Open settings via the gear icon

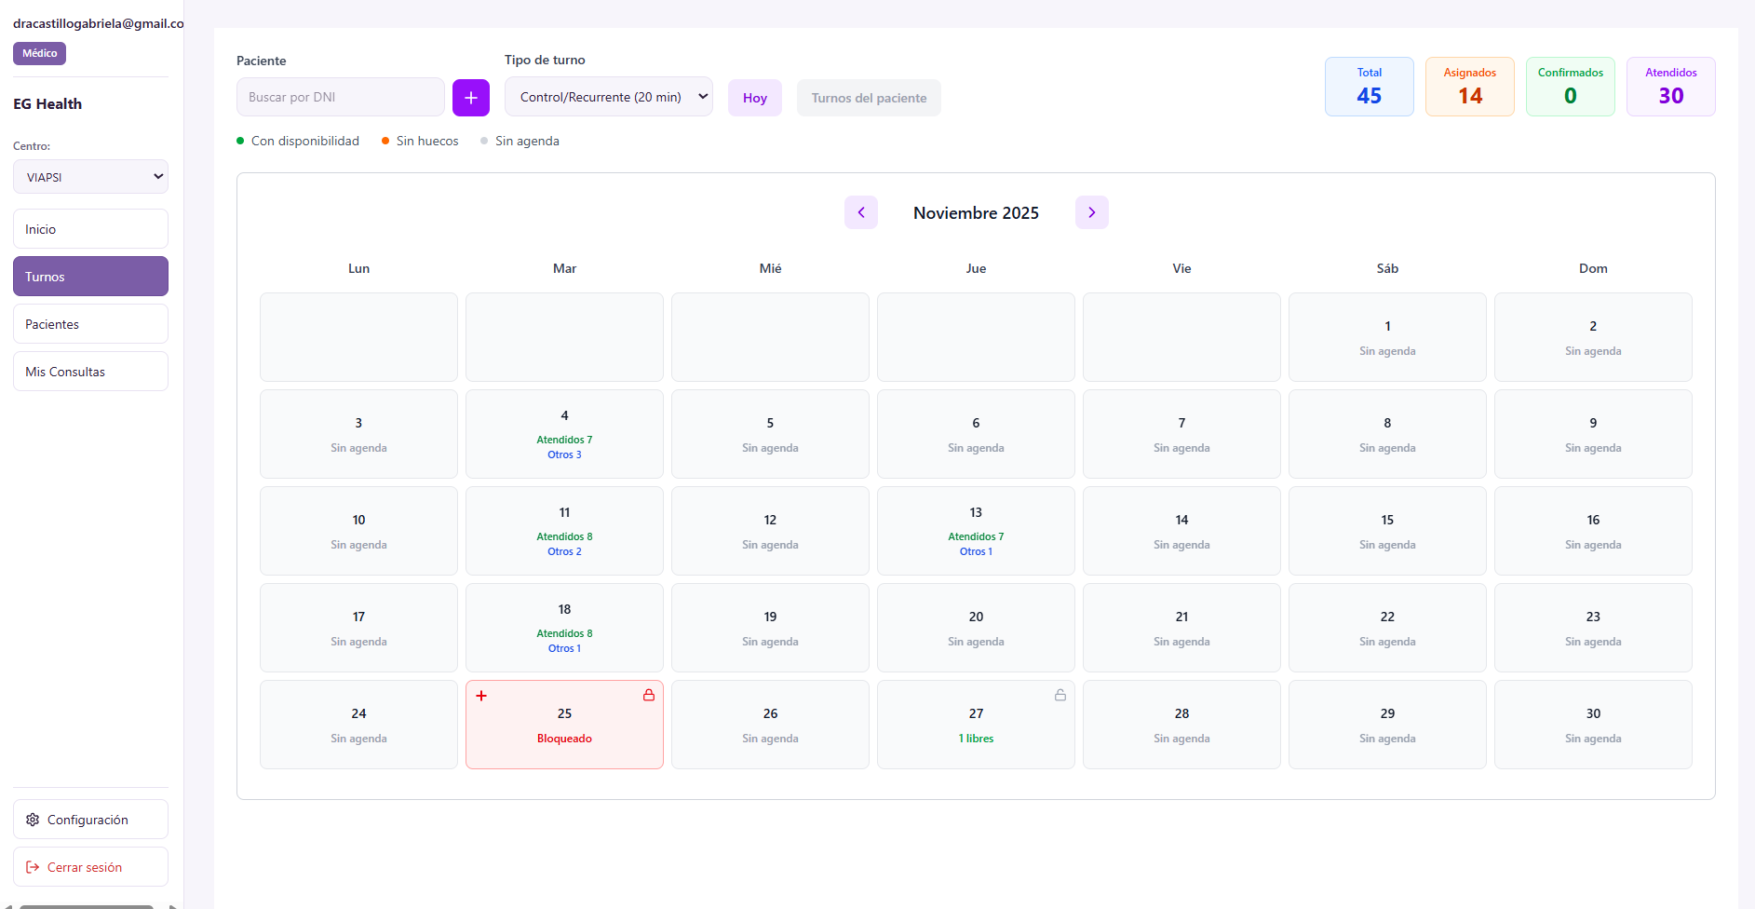point(34,820)
